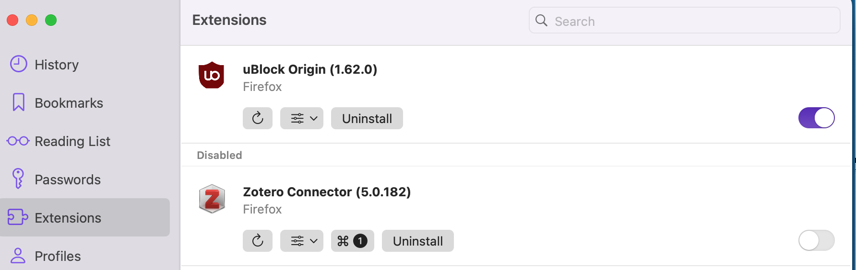Select Passwords in the sidebar
Screen dimensions: 856x270
68,180
